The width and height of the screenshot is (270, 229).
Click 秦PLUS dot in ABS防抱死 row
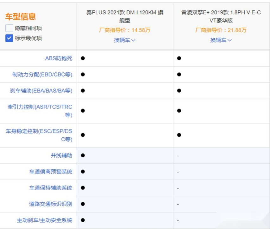point(83,58)
